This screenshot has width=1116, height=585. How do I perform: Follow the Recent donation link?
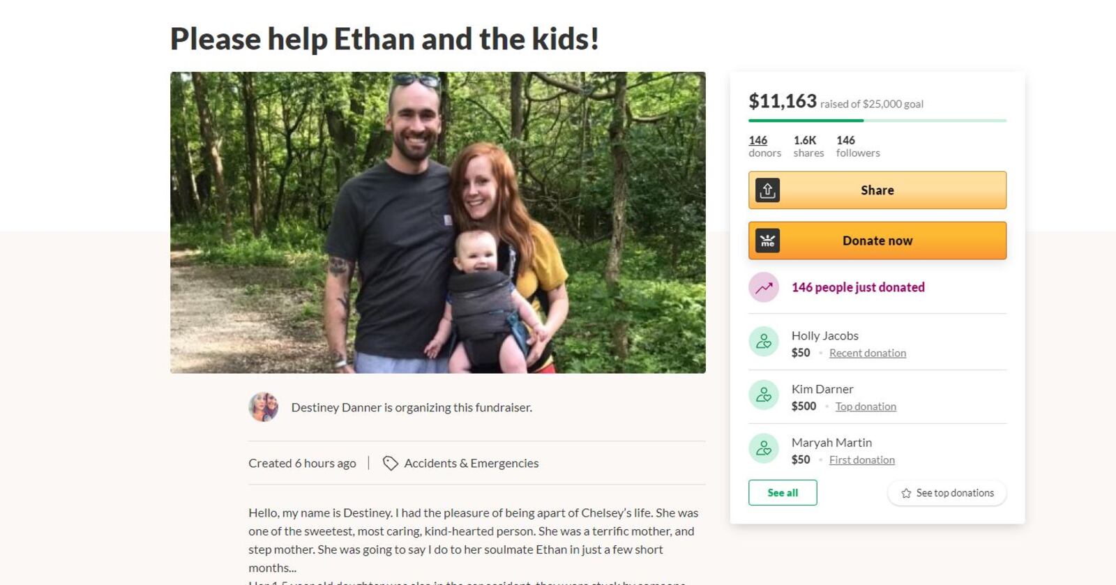point(867,353)
